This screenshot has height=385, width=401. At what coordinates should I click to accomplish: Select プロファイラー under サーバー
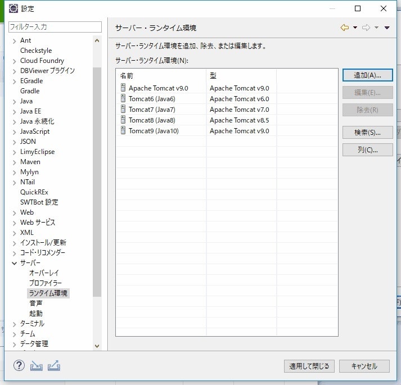(45, 283)
